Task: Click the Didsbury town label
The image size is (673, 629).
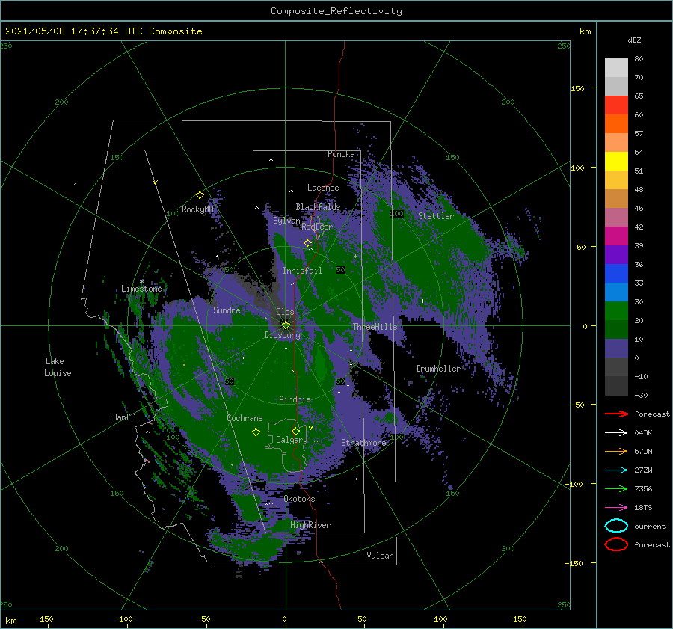Action: [x=283, y=335]
